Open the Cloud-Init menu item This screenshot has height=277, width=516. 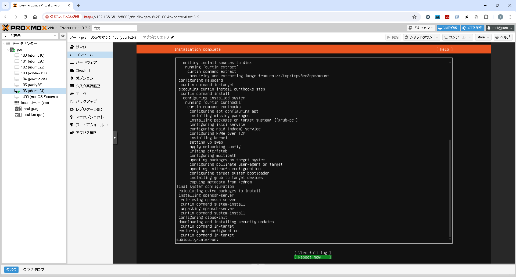point(90,70)
